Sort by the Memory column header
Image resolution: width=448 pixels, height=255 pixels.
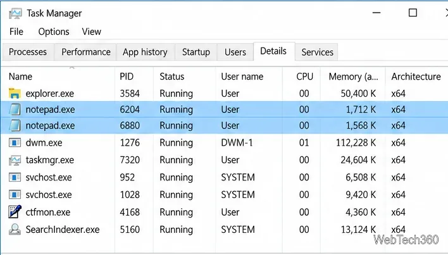tap(353, 77)
